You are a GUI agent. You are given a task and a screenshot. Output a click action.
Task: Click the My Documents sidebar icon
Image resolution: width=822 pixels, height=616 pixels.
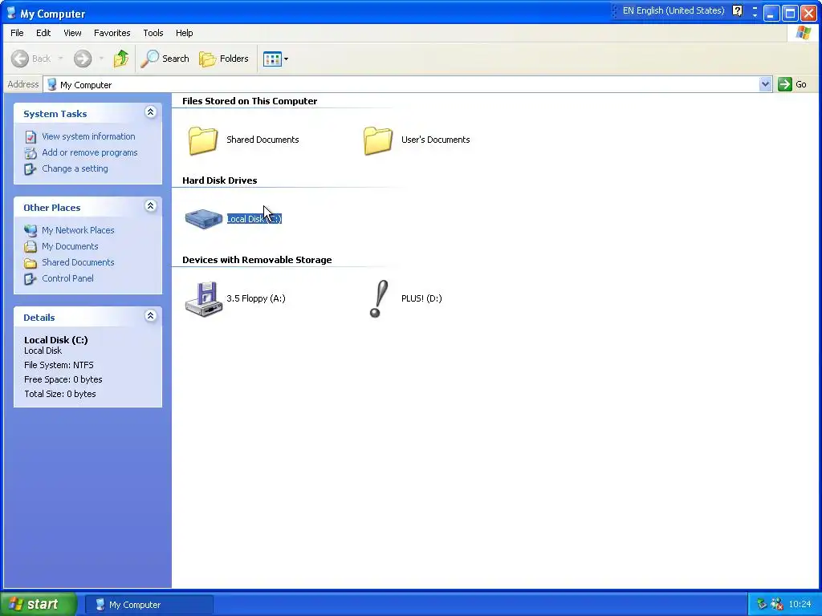31,247
